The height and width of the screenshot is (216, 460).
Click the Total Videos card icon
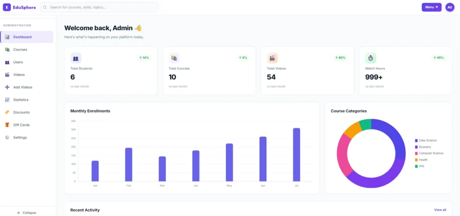point(272,58)
